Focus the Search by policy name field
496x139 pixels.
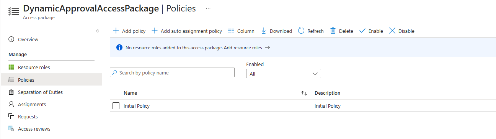pyautogui.click(x=172, y=73)
